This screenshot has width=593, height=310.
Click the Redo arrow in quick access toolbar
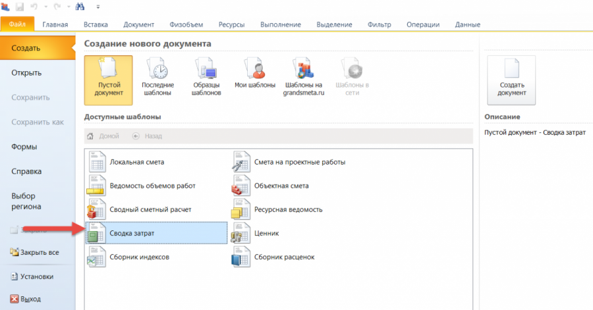[57, 7]
